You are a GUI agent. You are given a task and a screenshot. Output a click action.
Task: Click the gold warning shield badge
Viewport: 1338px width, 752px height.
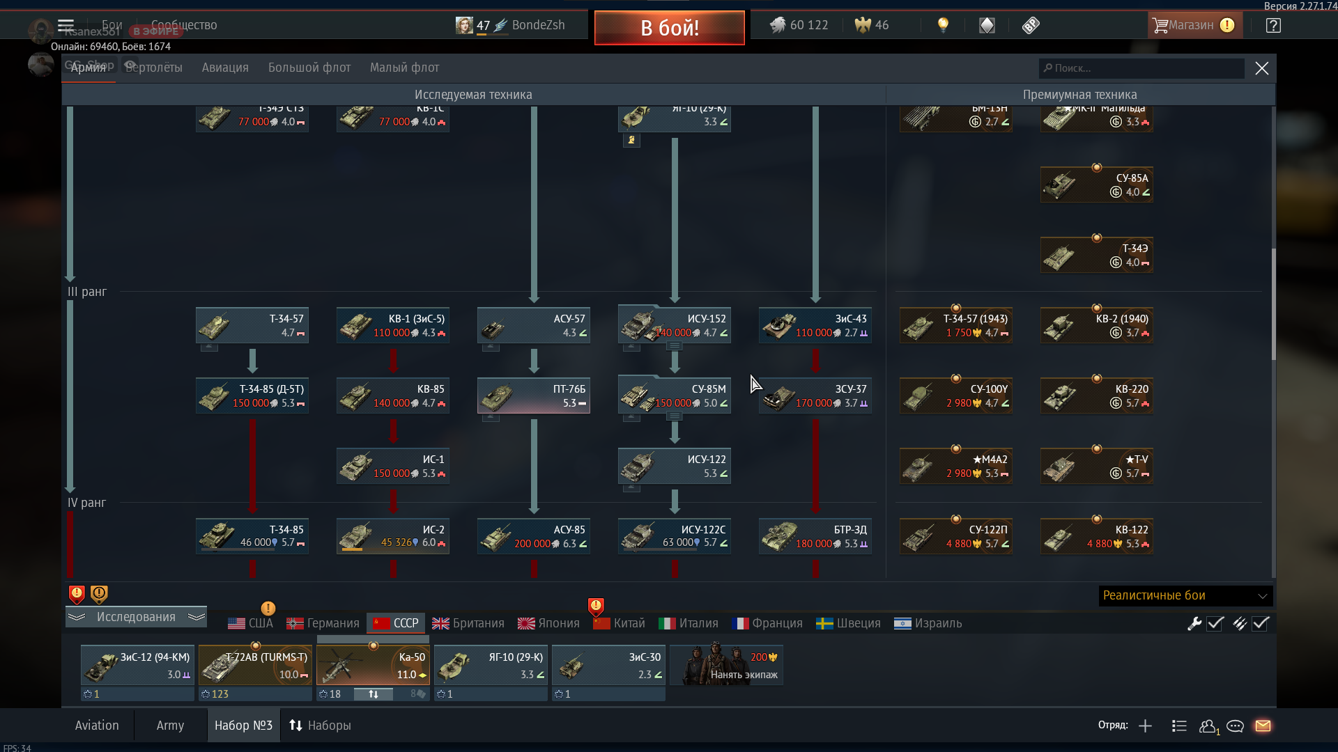[99, 594]
